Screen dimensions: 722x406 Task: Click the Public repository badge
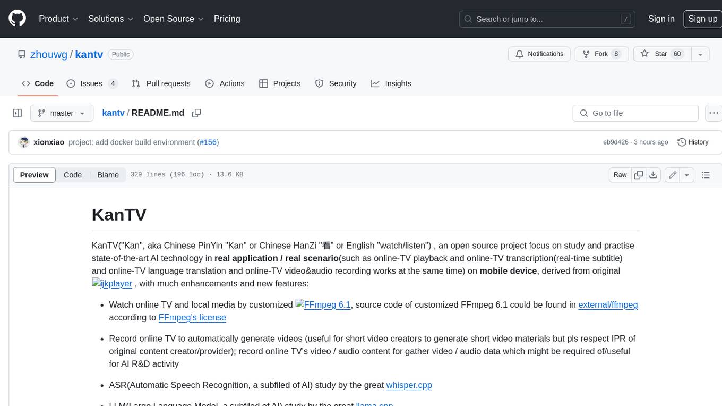121,54
